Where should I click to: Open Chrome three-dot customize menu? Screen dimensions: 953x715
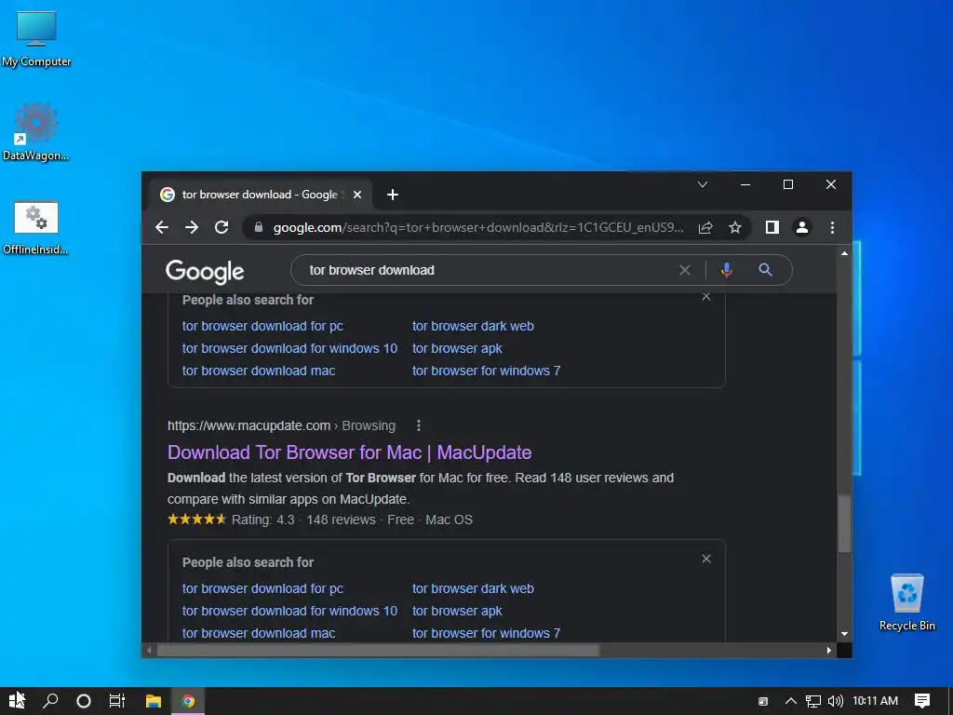click(x=832, y=227)
